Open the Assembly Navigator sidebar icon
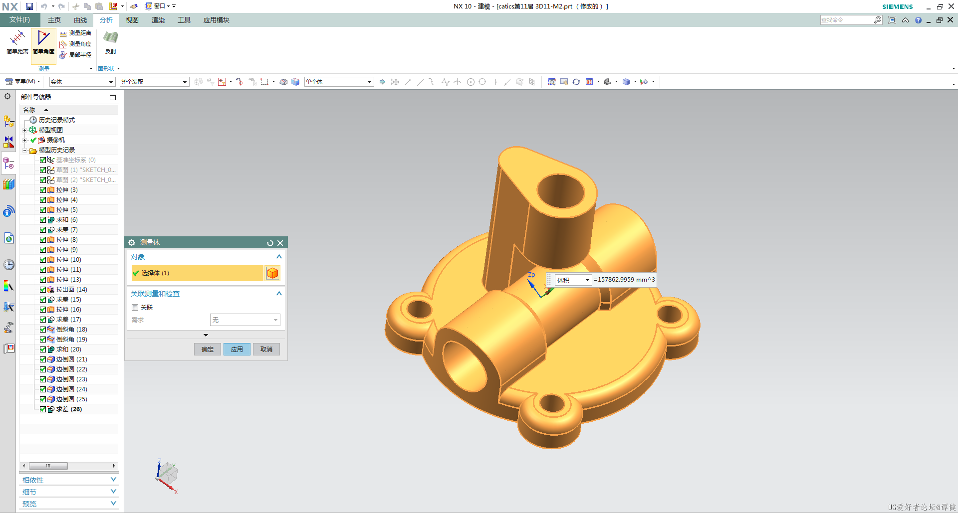The width and height of the screenshot is (958, 513). point(9,121)
